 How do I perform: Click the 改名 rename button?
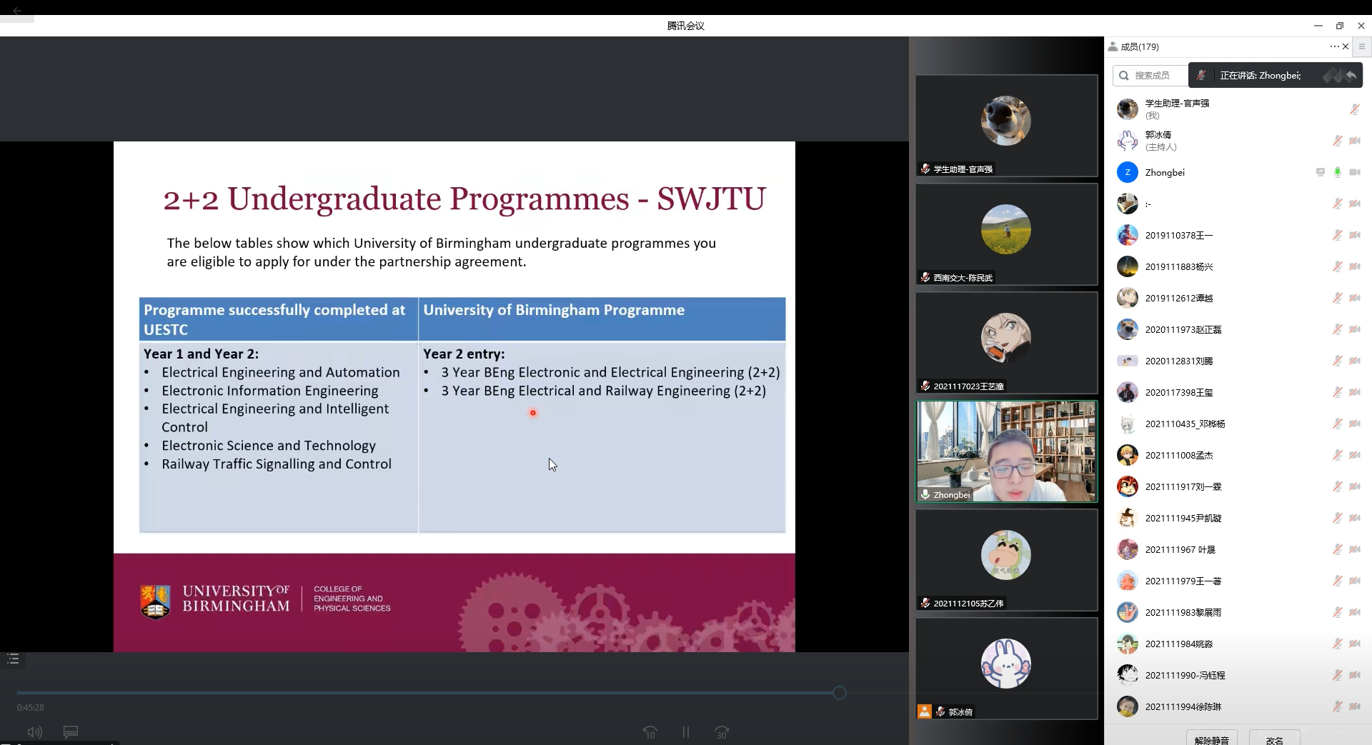pyautogui.click(x=1274, y=739)
